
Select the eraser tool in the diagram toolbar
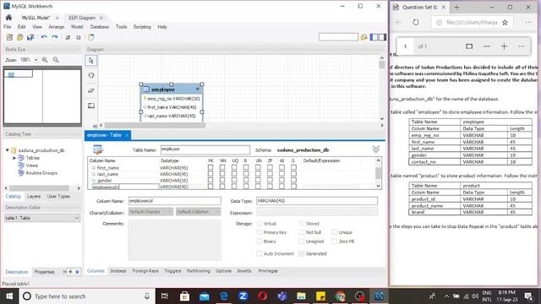[91, 90]
